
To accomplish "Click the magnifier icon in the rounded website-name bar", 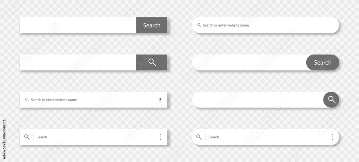I will [199, 25].
